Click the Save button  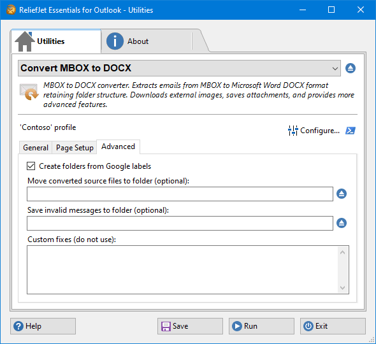(190, 326)
